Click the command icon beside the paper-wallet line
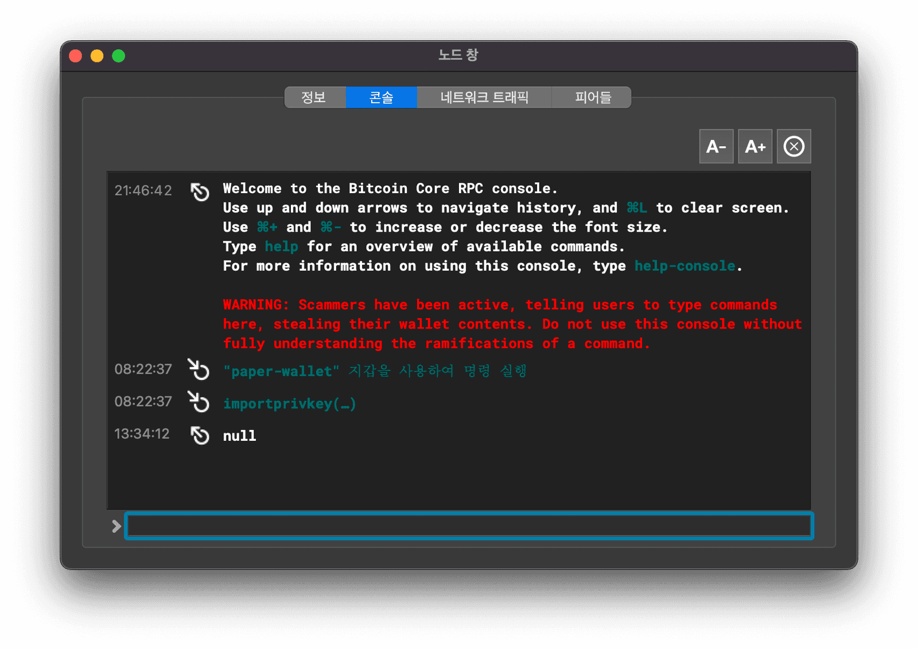The height and width of the screenshot is (649, 918). pyautogui.click(x=199, y=370)
